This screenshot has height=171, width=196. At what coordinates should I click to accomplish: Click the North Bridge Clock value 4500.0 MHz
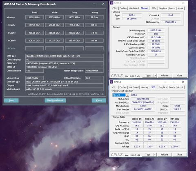coord(94,71)
